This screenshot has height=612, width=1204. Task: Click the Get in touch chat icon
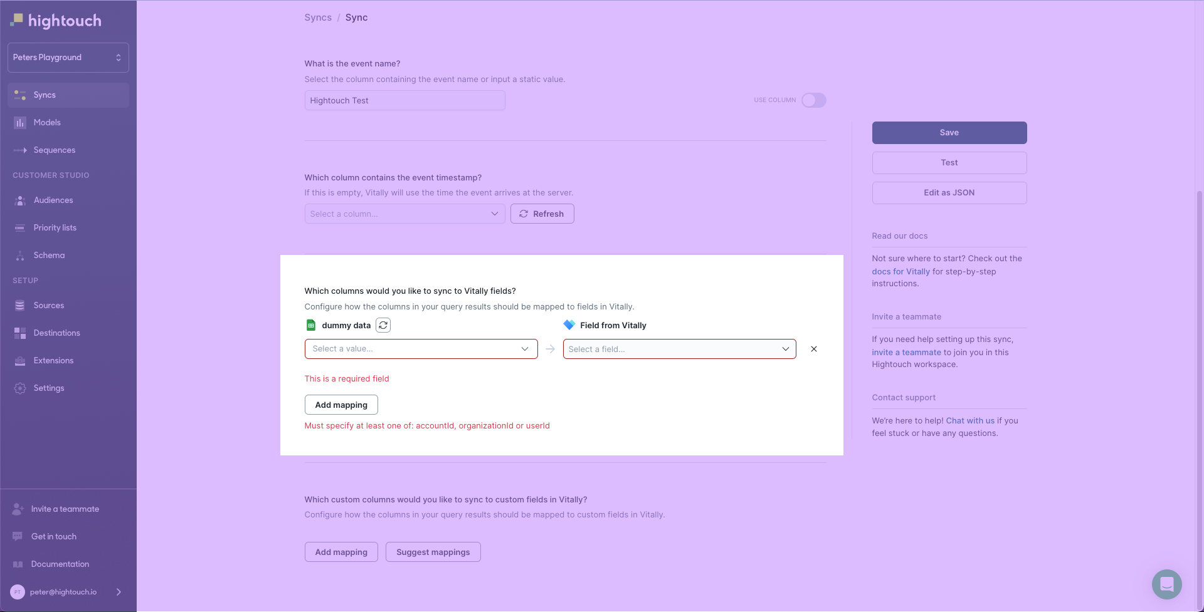pos(18,537)
